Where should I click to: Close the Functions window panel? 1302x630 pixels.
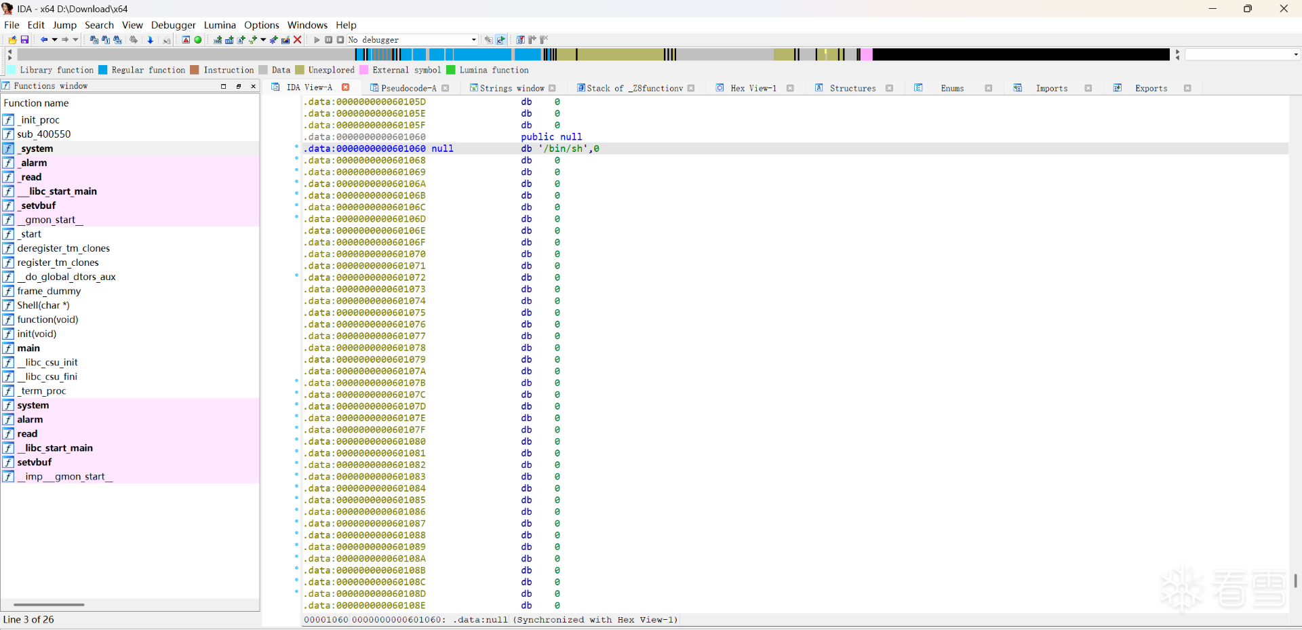(254, 86)
